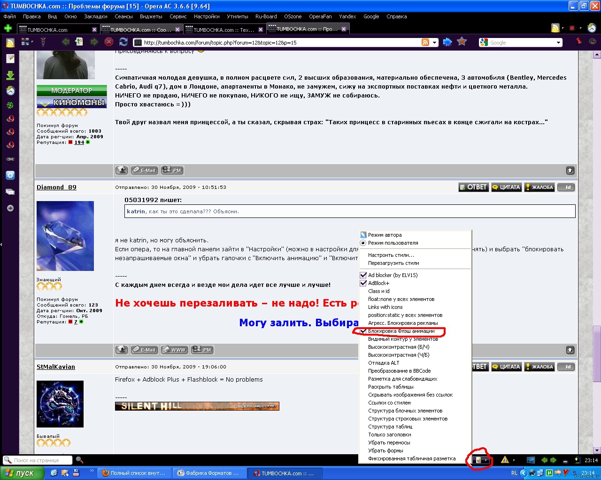The image size is (601, 480).
Task: Click the author-mode style icon in status bar
Action: [x=478, y=460]
